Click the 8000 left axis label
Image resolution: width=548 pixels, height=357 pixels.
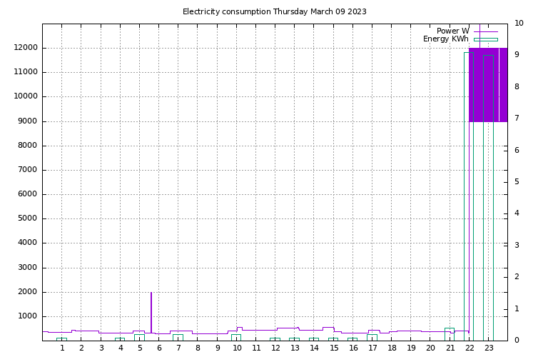(28, 146)
